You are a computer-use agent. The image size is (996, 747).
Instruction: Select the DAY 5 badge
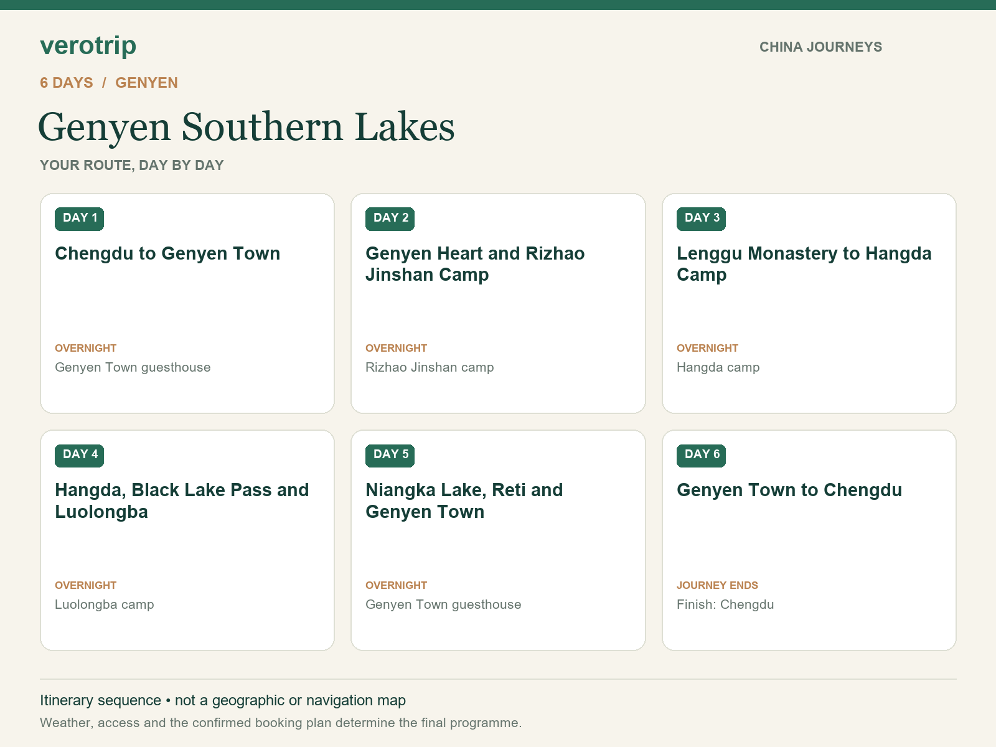[x=390, y=455]
